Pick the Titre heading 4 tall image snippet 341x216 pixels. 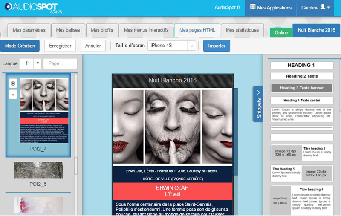click(x=302, y=200)
